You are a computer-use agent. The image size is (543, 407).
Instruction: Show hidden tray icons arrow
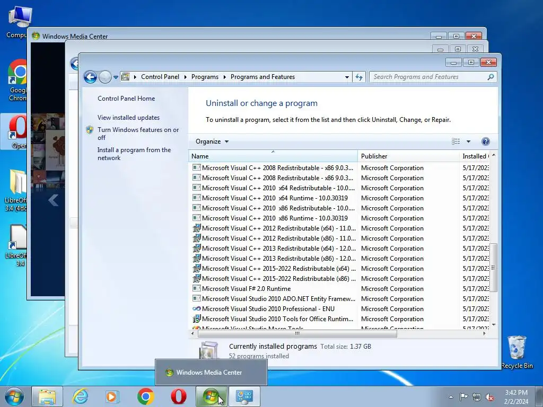pos(451,397)
